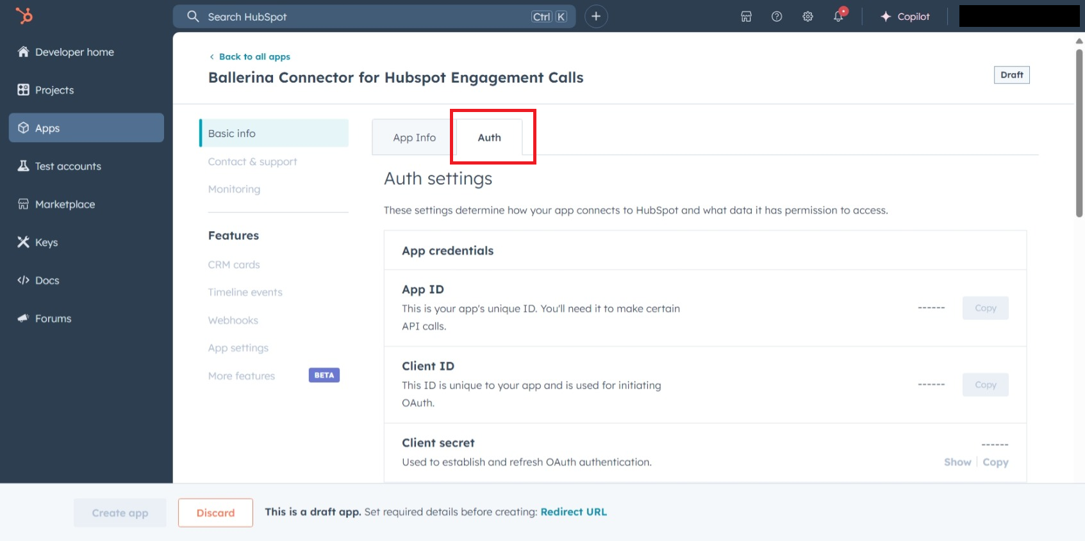Copy the App ID

coord(986,308)
